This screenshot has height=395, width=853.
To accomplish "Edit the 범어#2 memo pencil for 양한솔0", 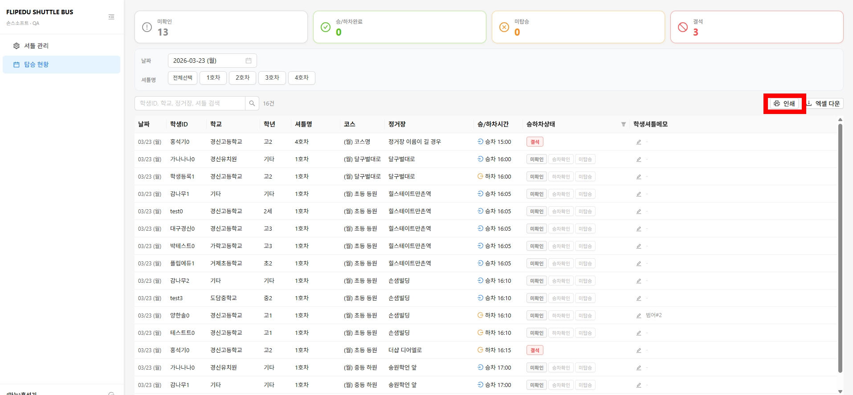I will [639, 316].
